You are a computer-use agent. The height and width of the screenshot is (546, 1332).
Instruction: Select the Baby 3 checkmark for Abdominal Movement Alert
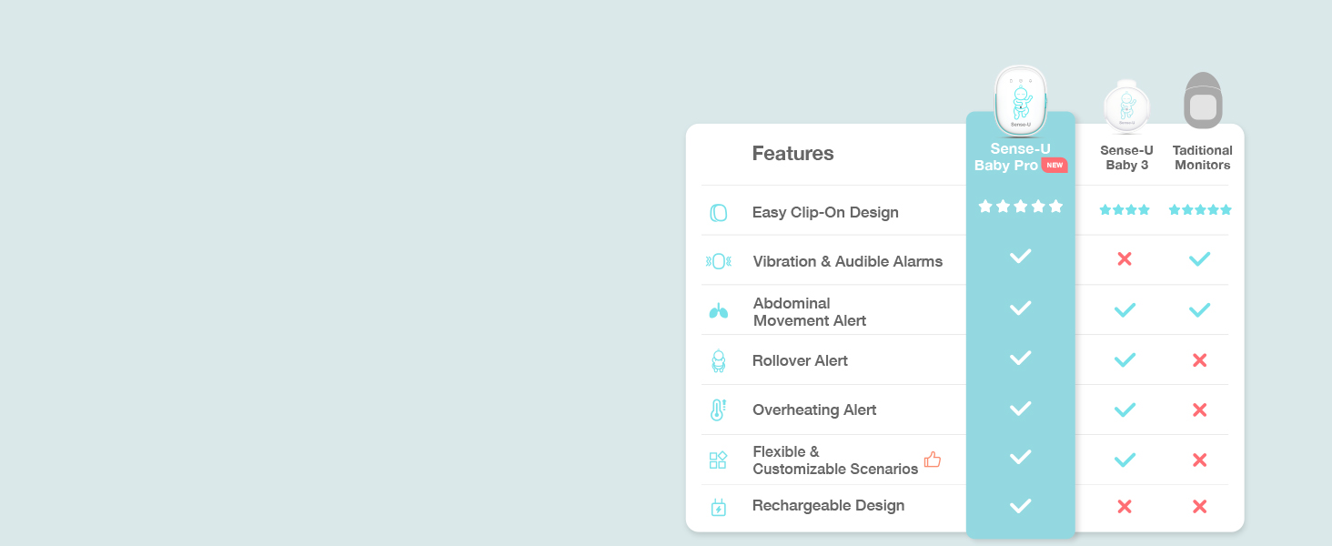coord(1125,310)
